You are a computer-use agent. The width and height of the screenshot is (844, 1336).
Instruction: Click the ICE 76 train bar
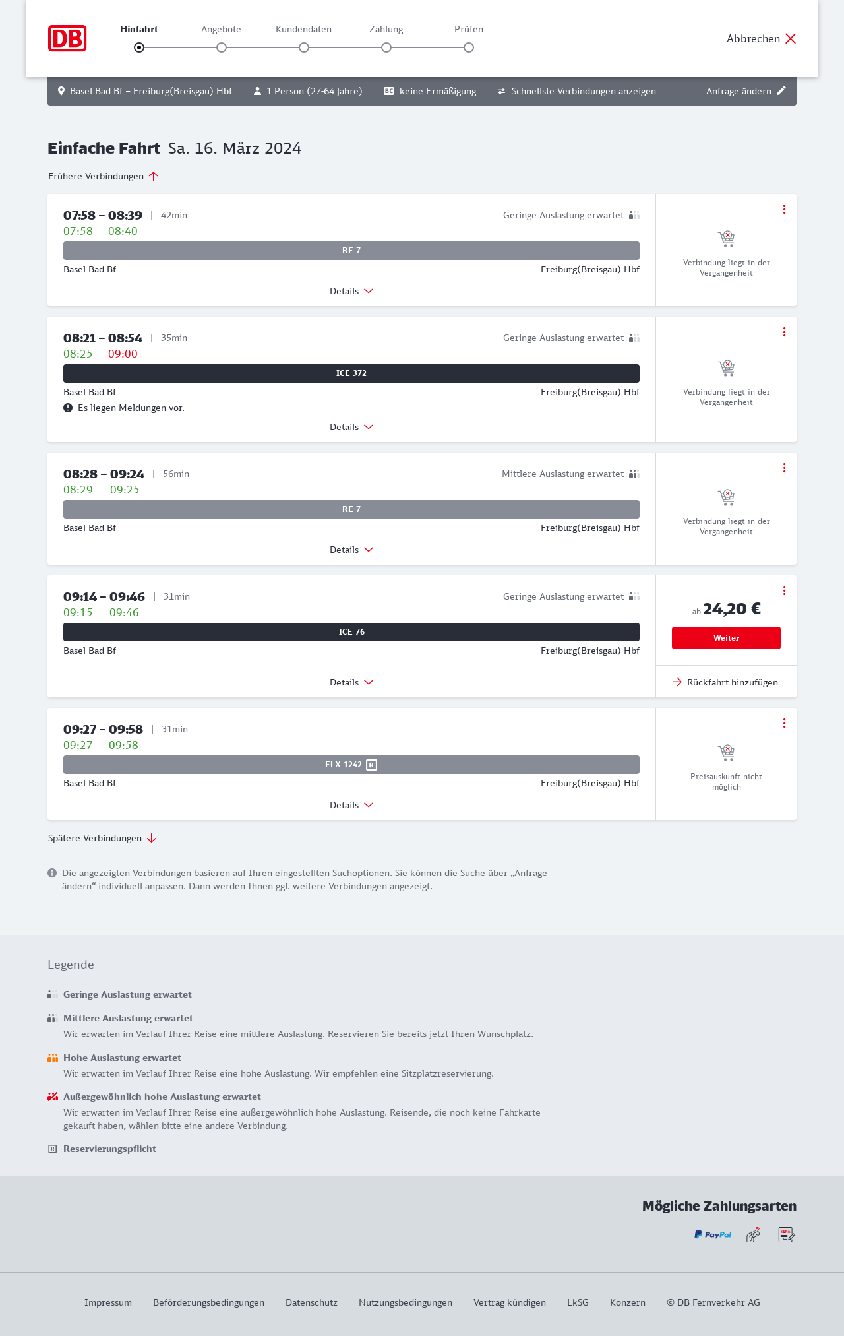tap(351, 632)
